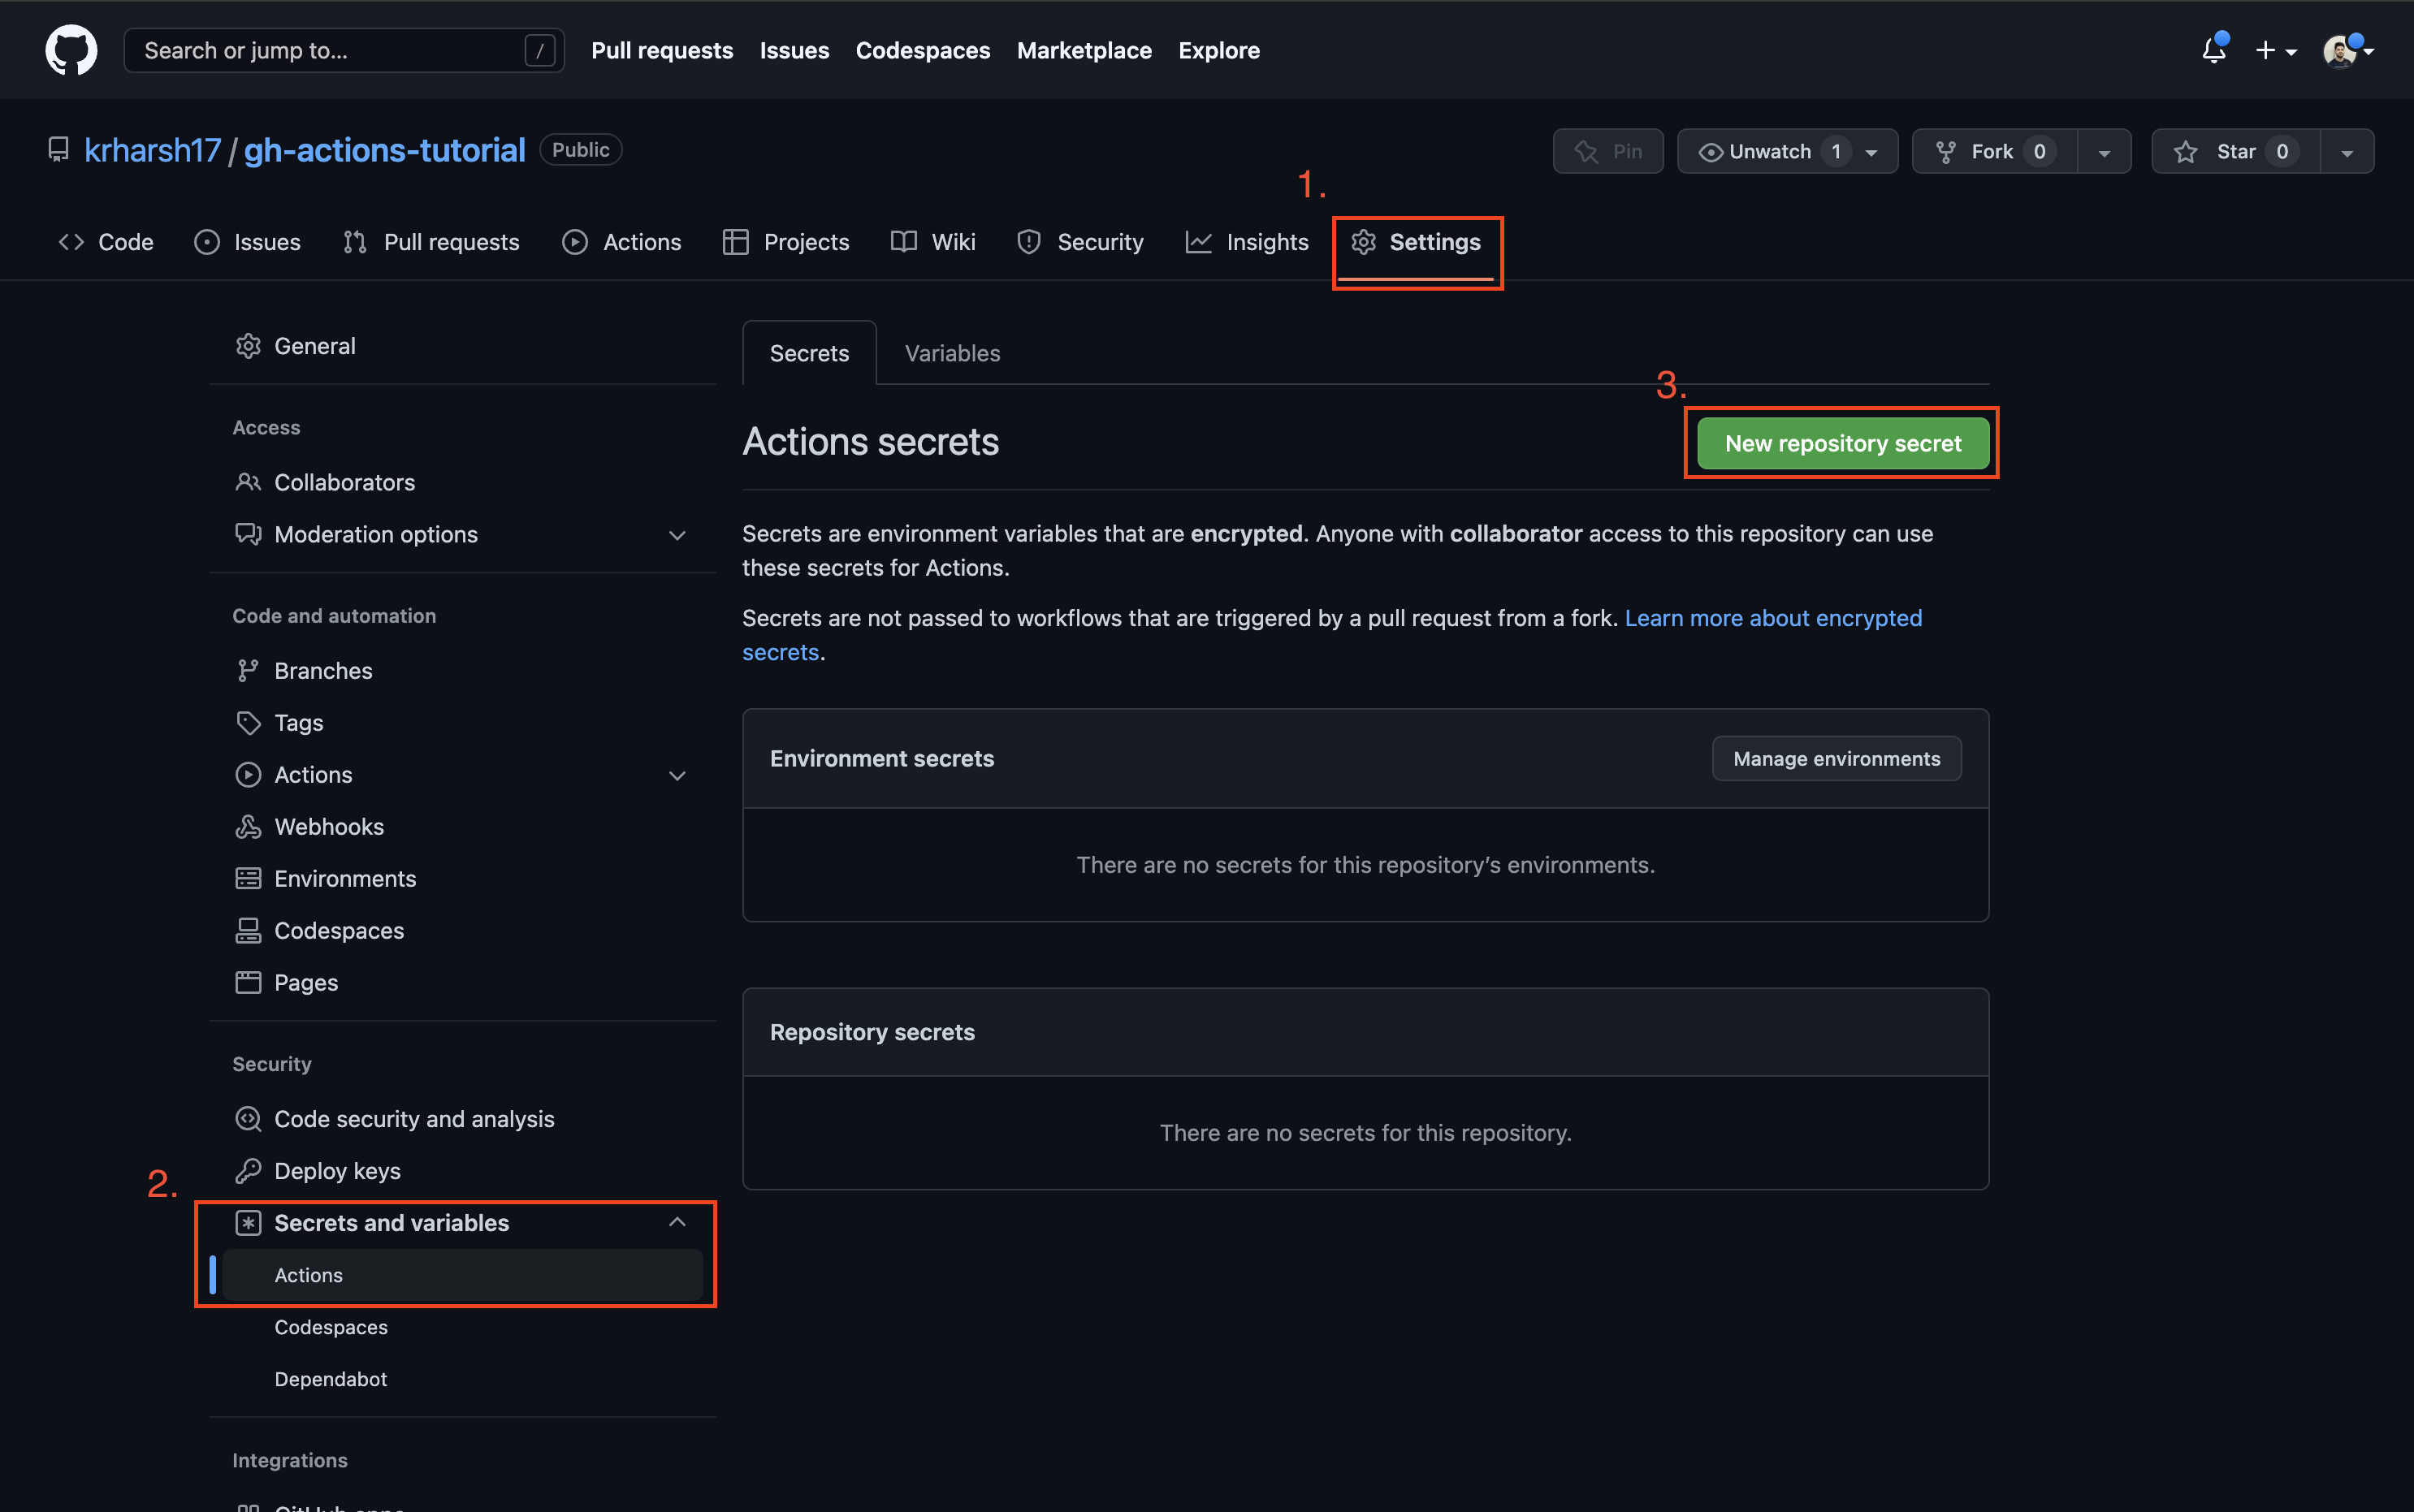Open the plus create-new menu
The image size is (2414, 1512).
coord(2274,50)
